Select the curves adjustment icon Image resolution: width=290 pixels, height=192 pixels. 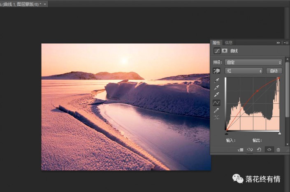[x=217, y=51]
